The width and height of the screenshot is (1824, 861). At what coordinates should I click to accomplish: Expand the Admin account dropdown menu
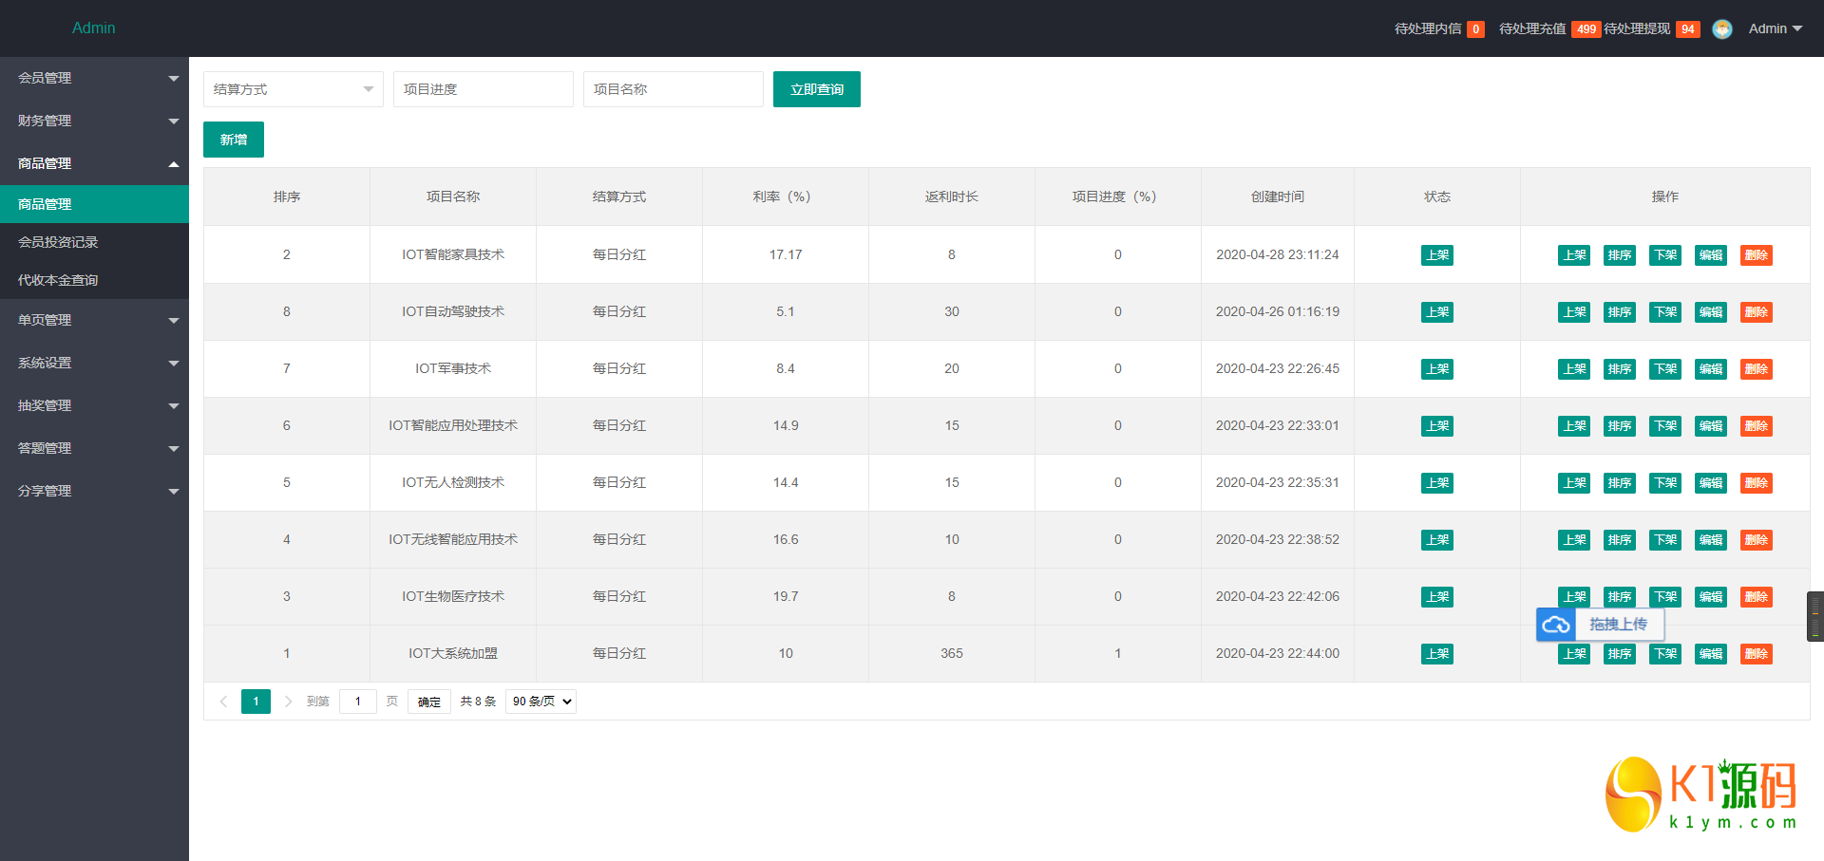click(1775, 29)
